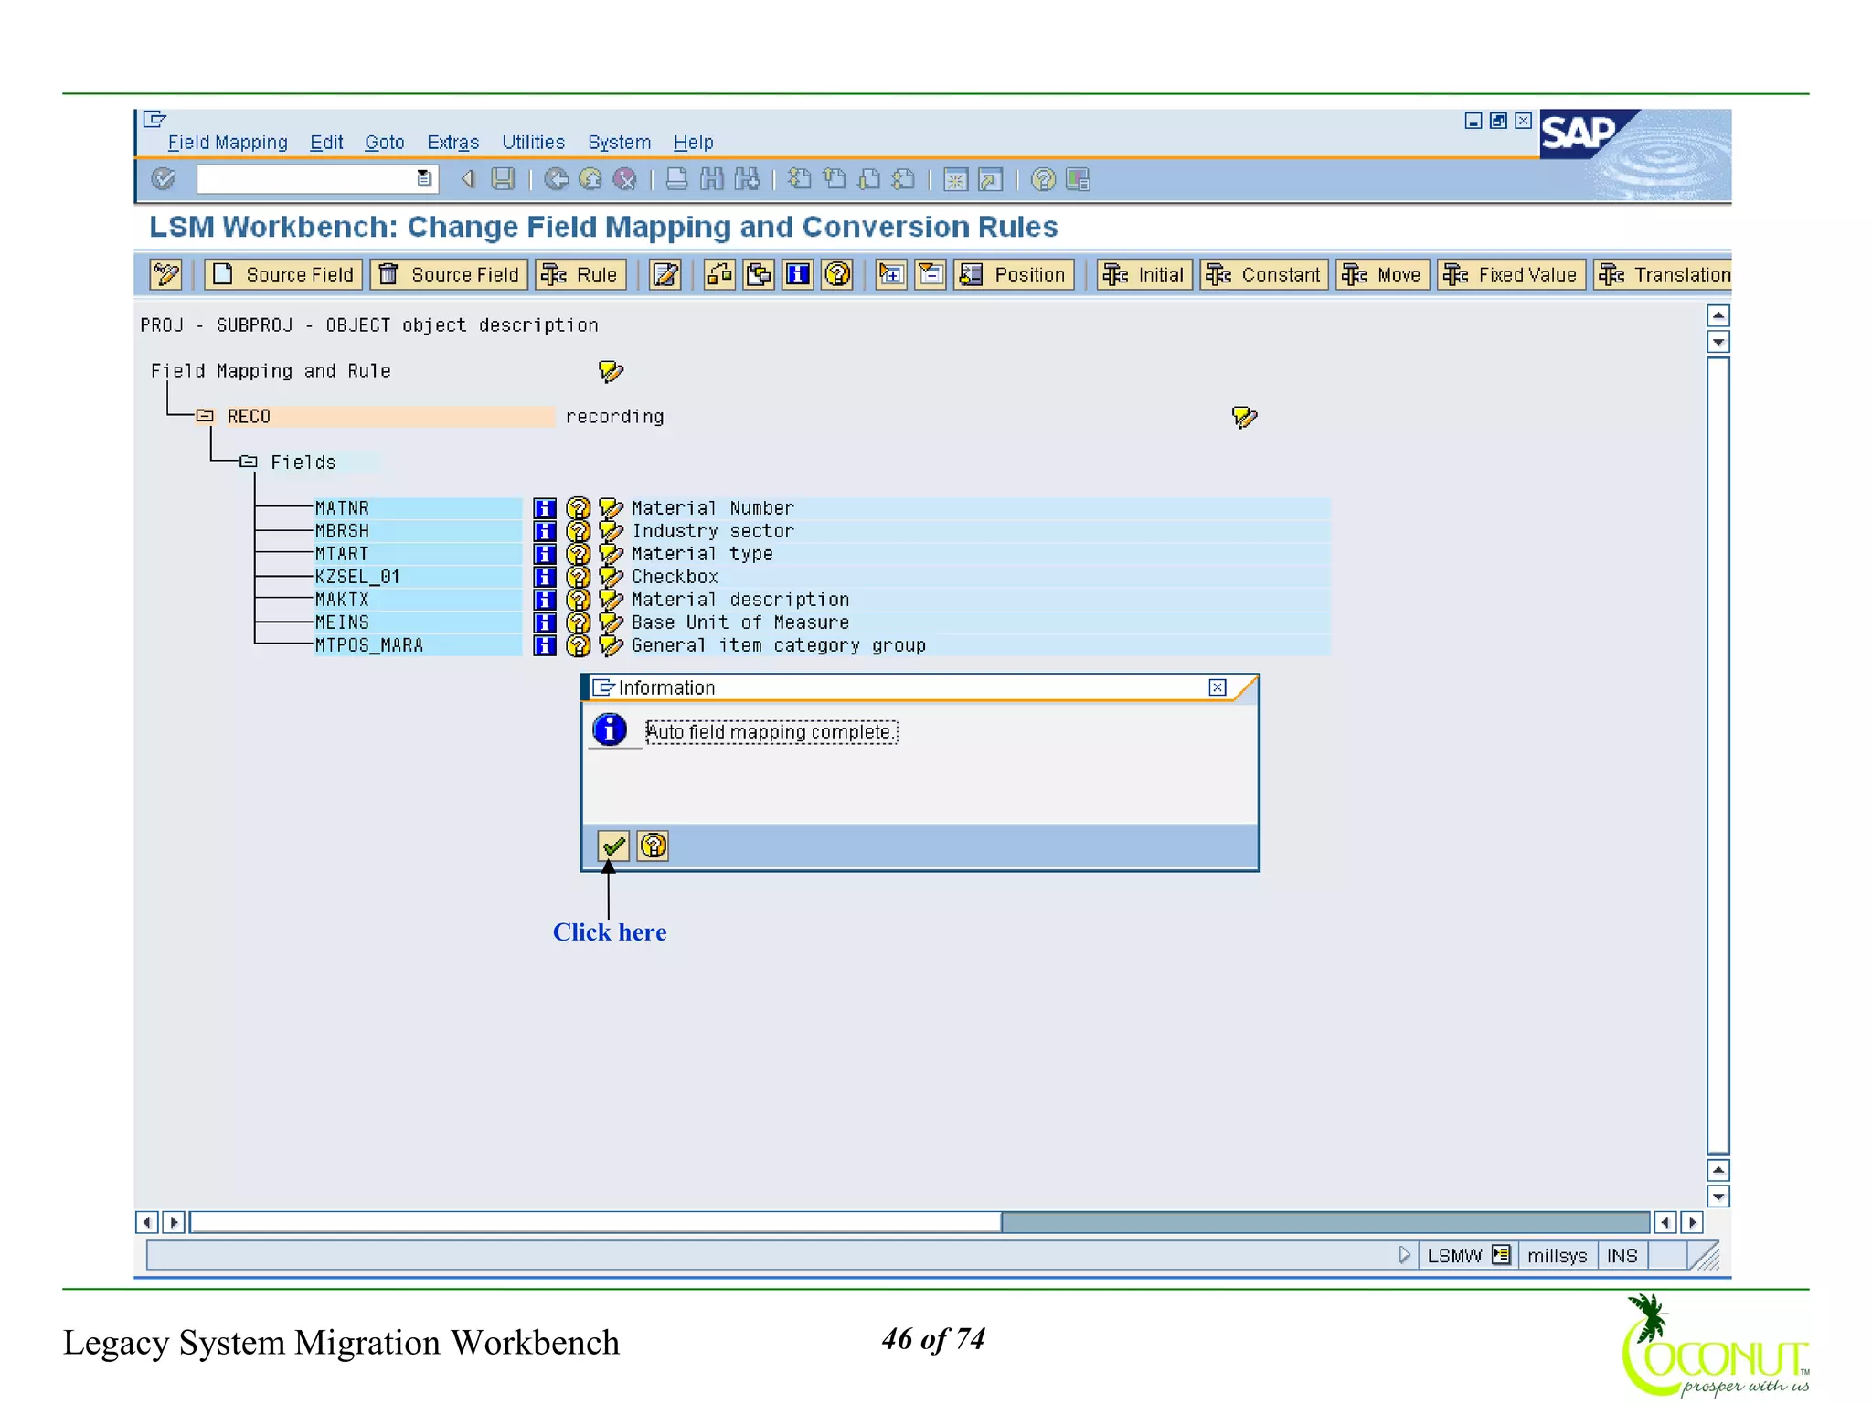Click the yellow Exit arrow icon
This screenshot has height=1404, width=1872.
point(590,179)
